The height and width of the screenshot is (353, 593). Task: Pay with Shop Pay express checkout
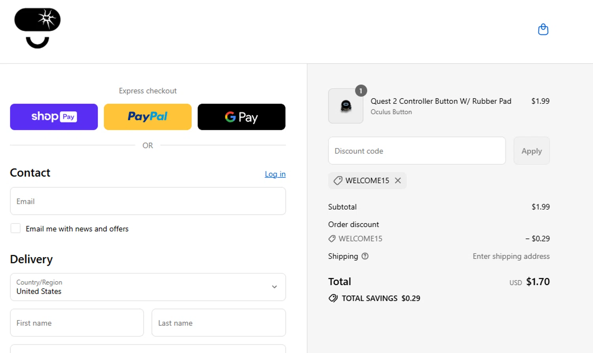54,117
